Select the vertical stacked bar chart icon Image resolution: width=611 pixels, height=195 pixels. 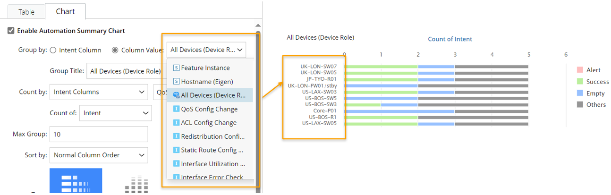coord(136,184)
